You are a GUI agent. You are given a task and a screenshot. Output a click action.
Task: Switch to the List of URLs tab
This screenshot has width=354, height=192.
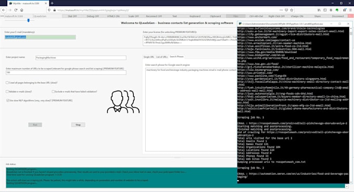click(x=162, y=57)
